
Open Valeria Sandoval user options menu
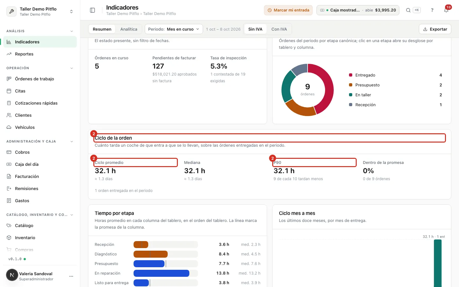[71, 276]
